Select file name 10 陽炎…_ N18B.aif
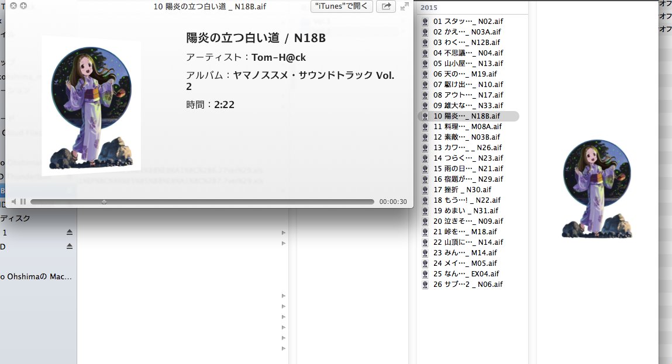Screen dimensions: 672x364 click(467, 116)
